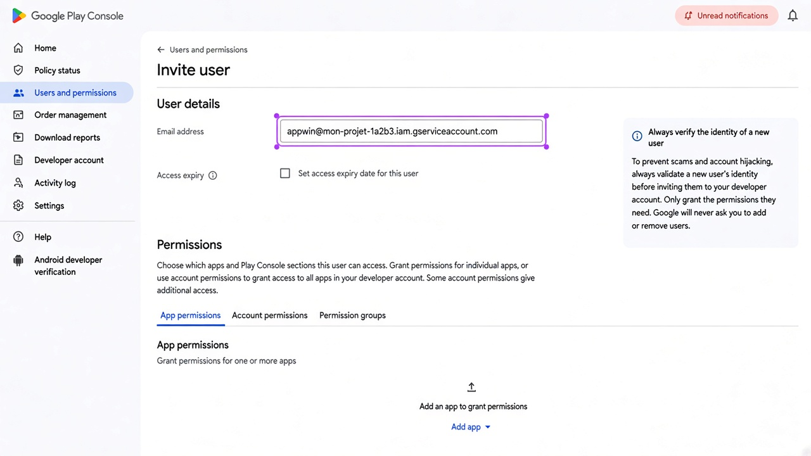Click the Android robot verification icon
Image resolution: width=811 pixels, height=456 pixels.
pyautogui.click(x=18, y=260)
